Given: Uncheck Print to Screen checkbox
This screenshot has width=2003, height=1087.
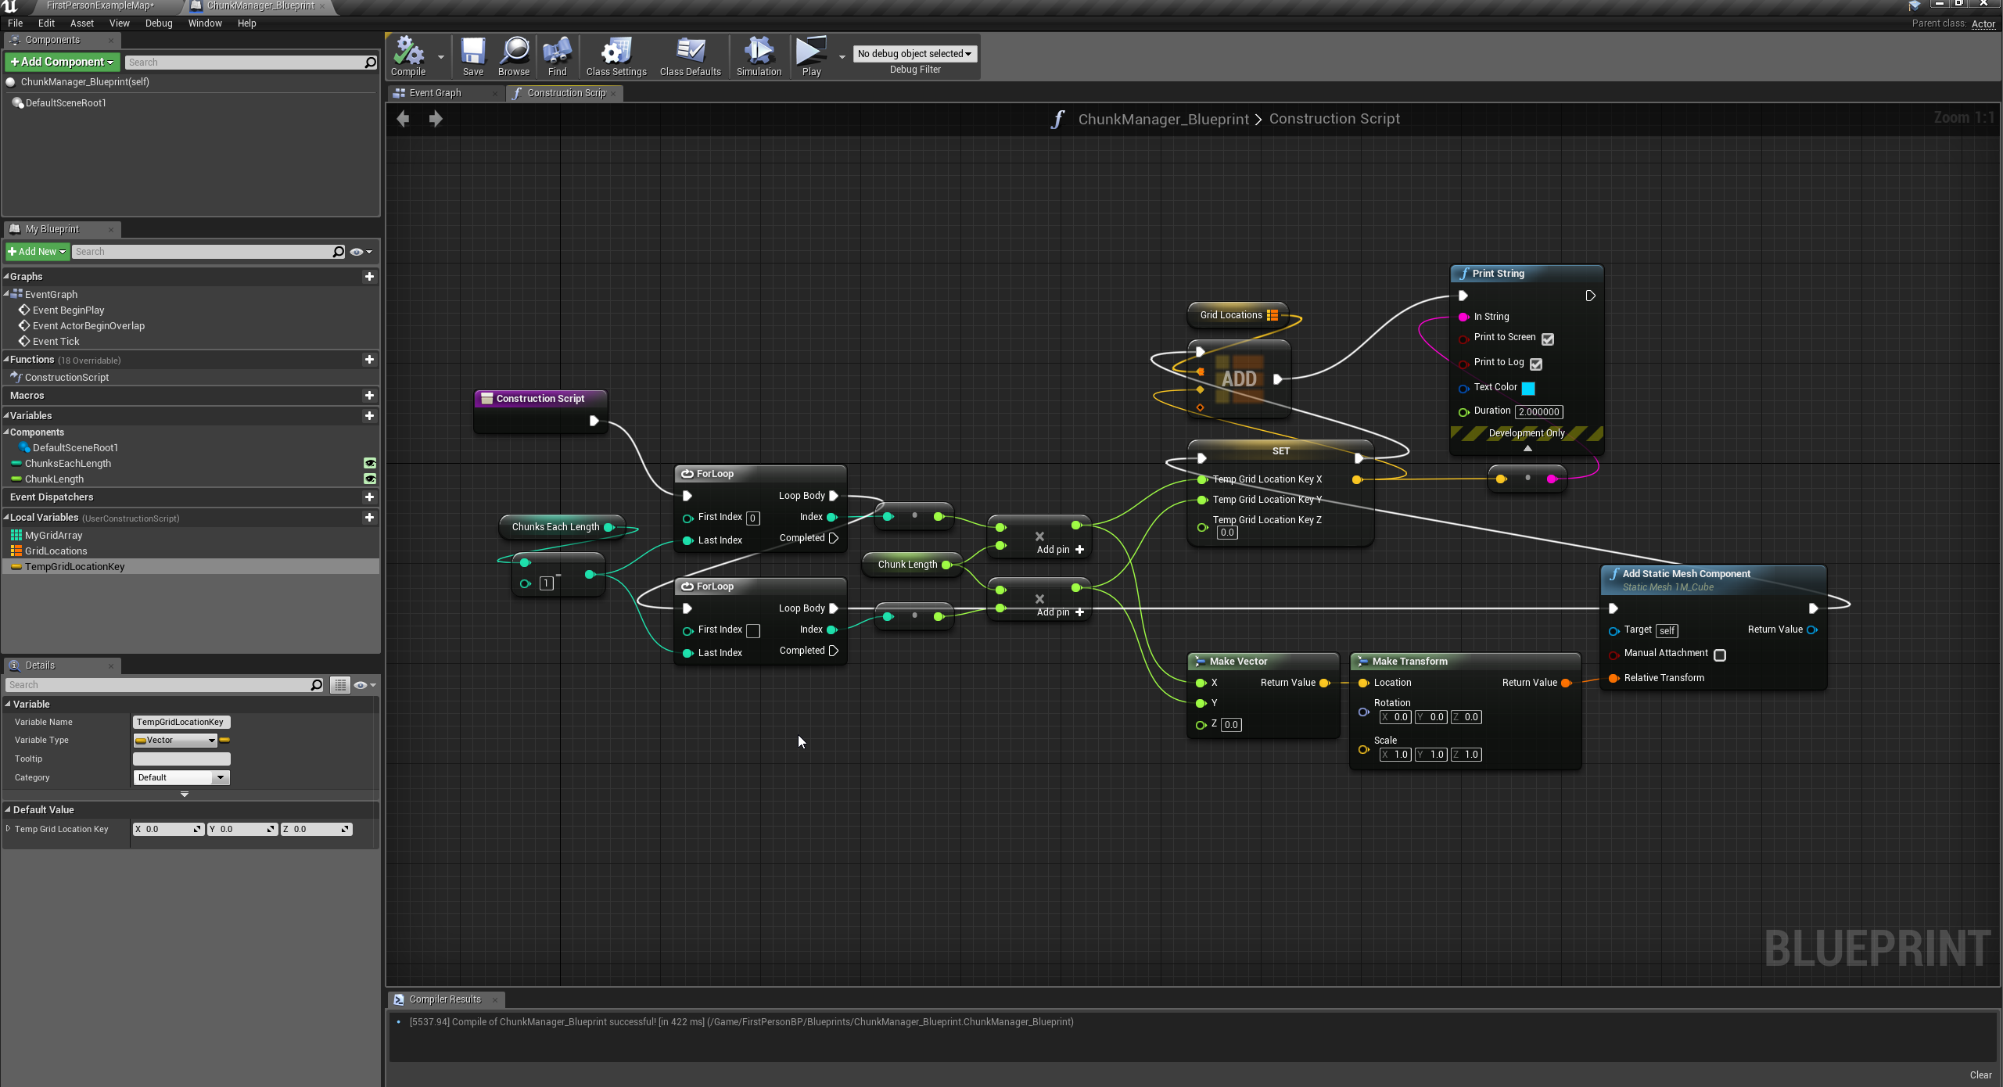Looking at the screenshot, I should pyautogui.click(x=1548, y=339).
